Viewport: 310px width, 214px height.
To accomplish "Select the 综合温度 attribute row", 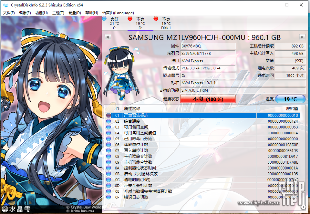I will coord(202,121).
